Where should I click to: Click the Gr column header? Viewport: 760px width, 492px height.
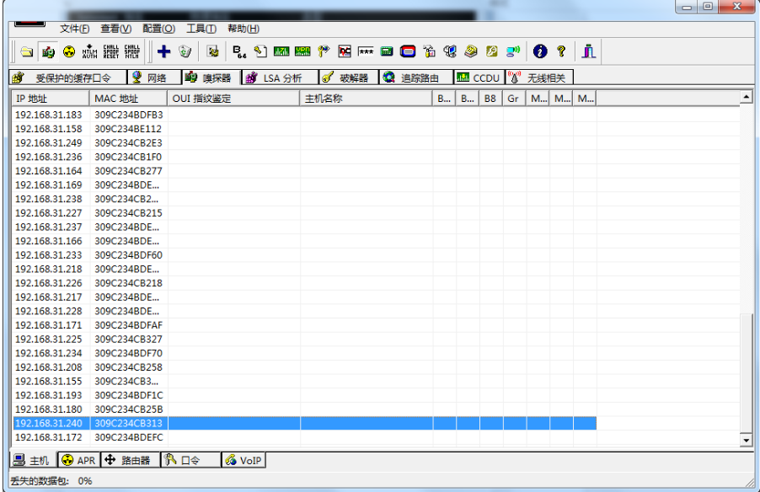click(515, 99)
